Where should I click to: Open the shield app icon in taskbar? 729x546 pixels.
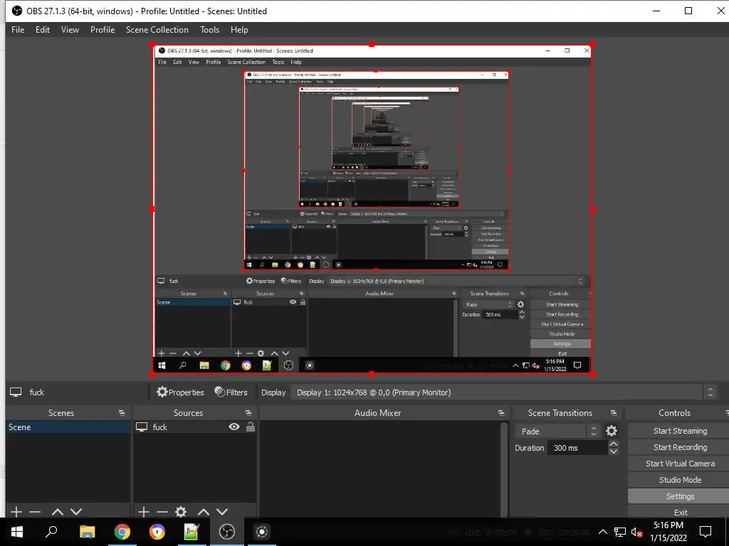click(157, 532)
